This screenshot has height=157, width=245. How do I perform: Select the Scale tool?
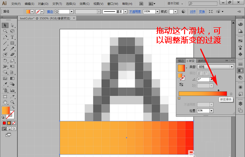(12, 61)
